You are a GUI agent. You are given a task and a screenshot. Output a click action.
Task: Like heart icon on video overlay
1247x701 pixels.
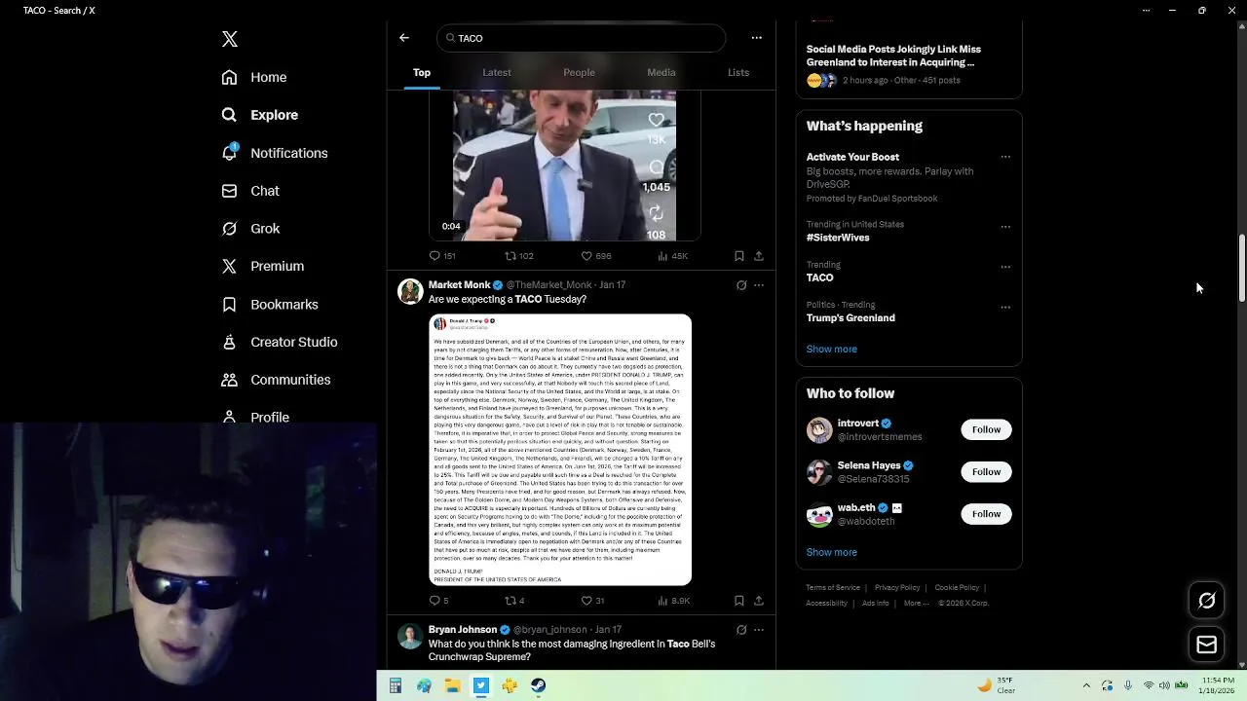[657, 121]
